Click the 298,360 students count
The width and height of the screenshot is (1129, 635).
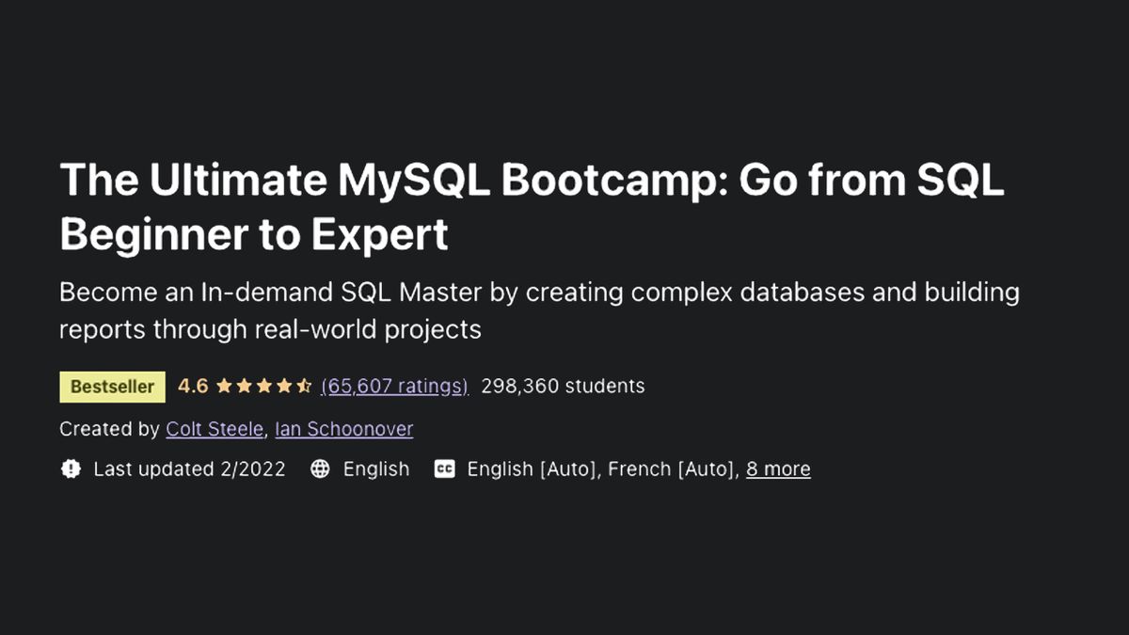point(562,386)
